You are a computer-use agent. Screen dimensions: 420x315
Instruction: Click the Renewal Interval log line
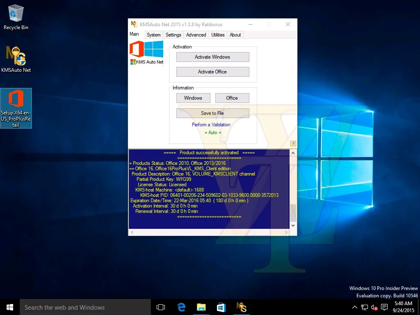[x=167, y=211]
